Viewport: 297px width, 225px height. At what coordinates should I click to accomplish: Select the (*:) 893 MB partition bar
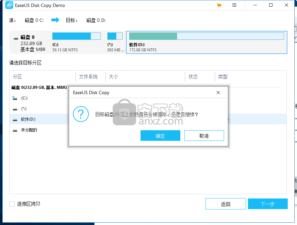pyautogui.click(x=115, y=36)
